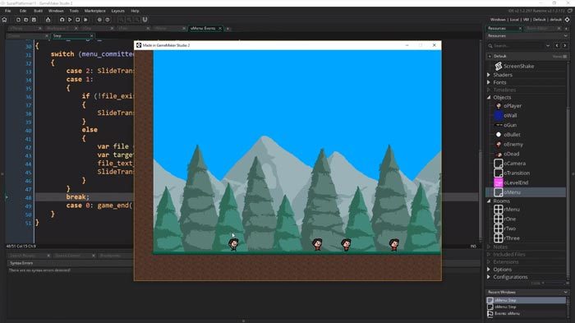Open the Layouts menu

click(x=117, y=11)
